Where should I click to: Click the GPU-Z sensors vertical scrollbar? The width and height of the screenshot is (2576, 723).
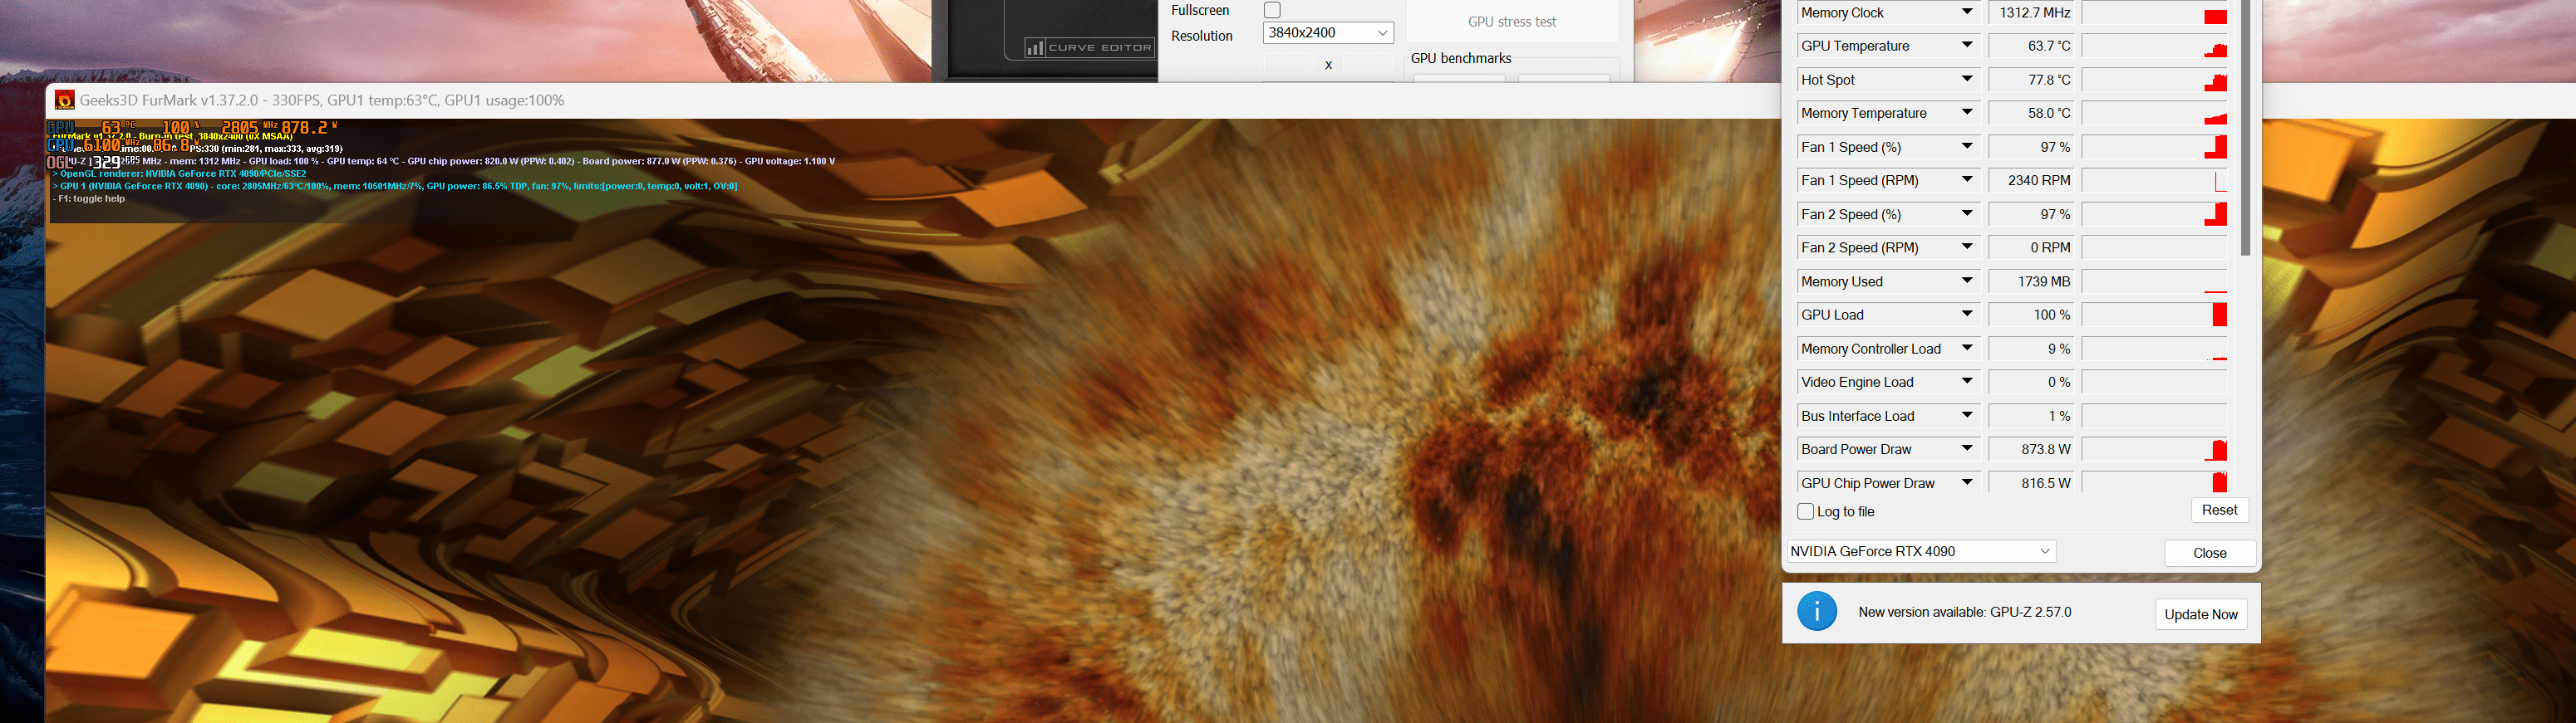click(x=2244, y=128)
